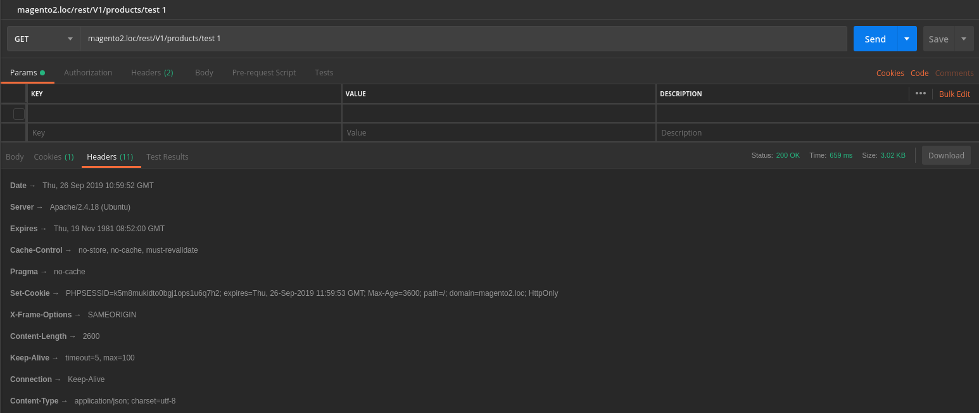Image resolution: width=979 pixels, height=413 pixels.
Task: Click the Content-Length 2600 value
Action: click(91, 336)
